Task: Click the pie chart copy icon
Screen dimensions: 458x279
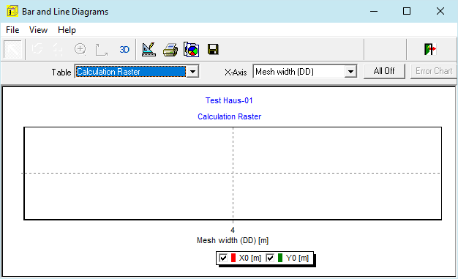Action: (x=191, y=49)
